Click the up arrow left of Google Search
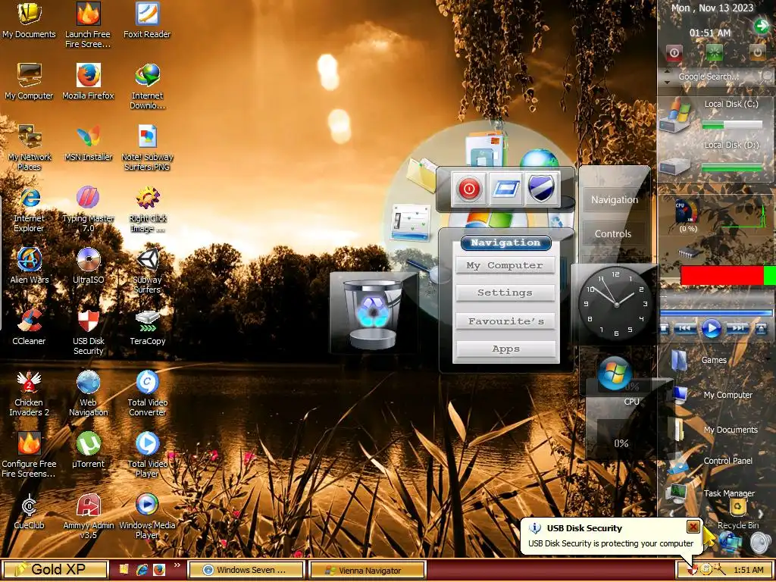 667,72
